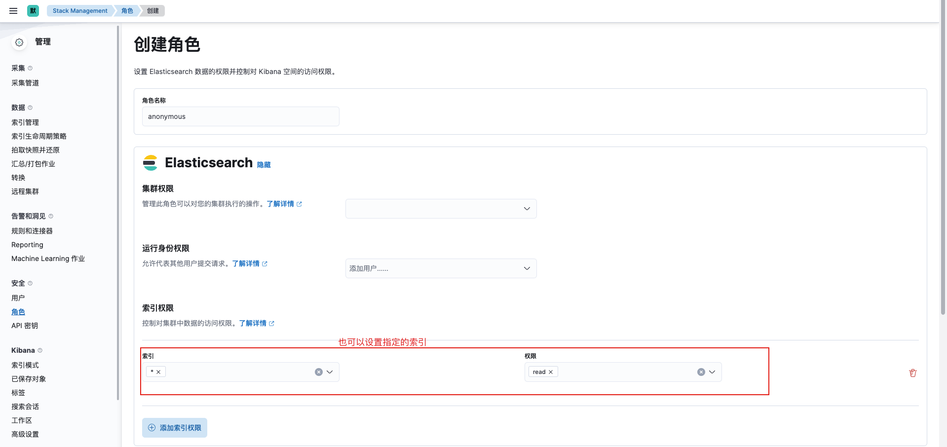The width and height of the screenshot is (947, 447).
Task: Click the 角色 breadcrumb
Action: click(127, 11)
